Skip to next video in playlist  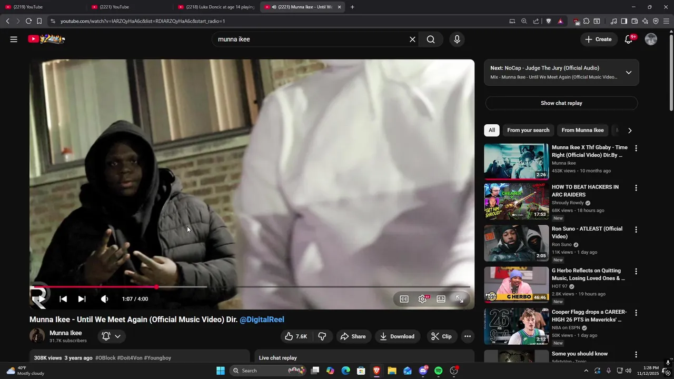[82, 298]
